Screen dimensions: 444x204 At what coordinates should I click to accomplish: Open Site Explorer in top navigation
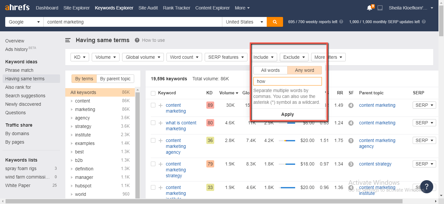[x=76, y=8]
